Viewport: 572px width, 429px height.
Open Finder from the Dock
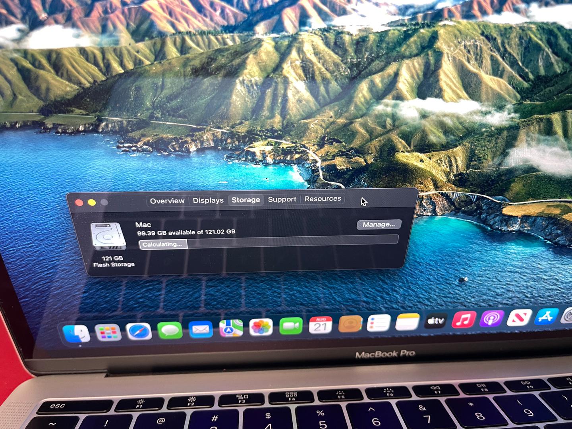[77, 334]
